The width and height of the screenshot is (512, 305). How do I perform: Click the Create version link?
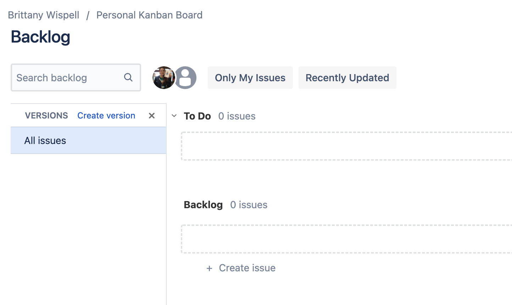pos(106,116)
